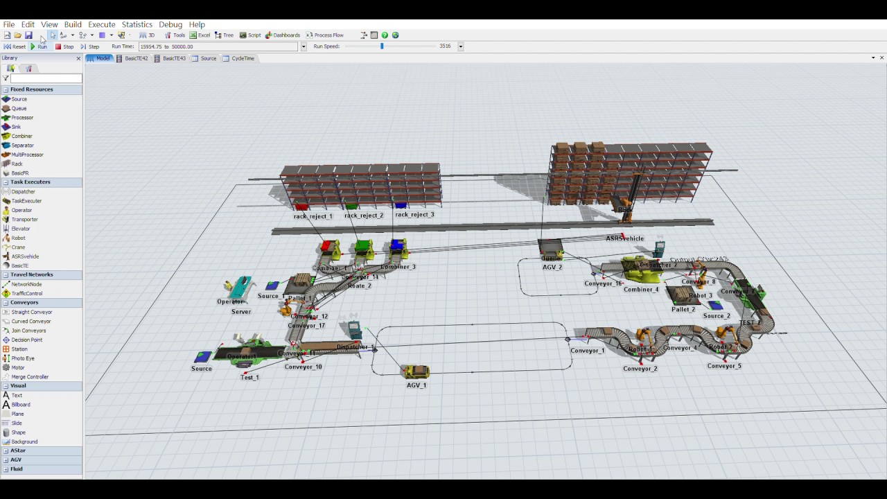Open the Script console

click(250, 35)
